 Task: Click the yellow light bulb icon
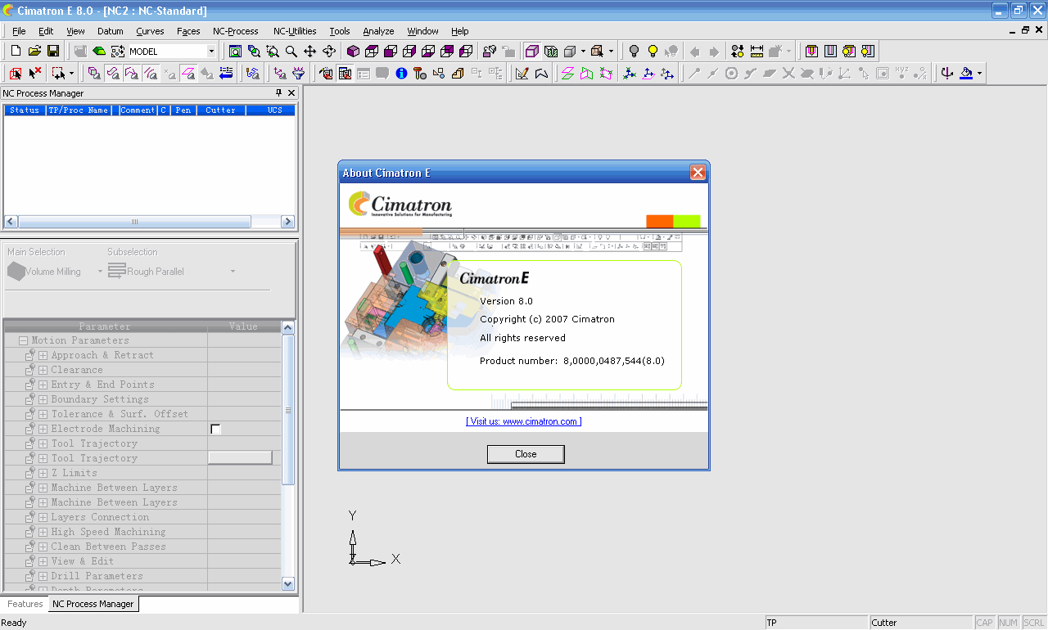click(653, 51)
